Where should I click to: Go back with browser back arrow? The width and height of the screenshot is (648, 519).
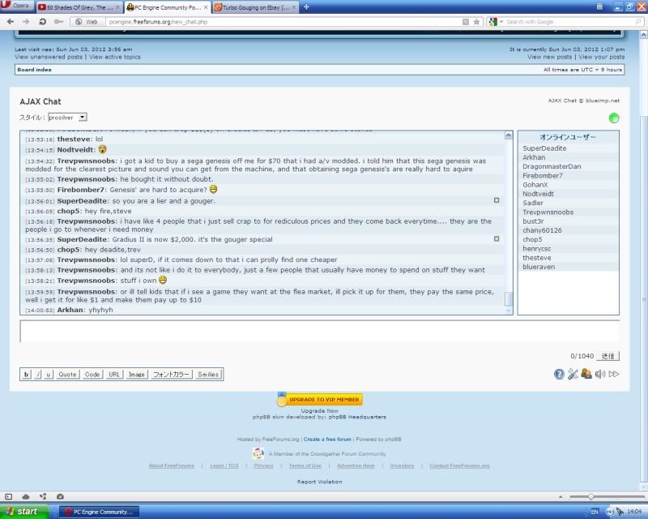9,22
